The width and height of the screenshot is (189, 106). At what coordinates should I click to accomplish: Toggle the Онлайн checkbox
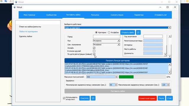point(94,48)
